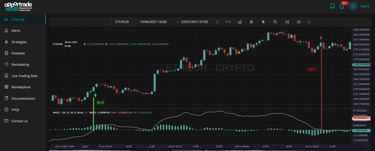Click the current price tag 1,690.00000000
Image resolution: width=375 pixels, height=151 pixels.
pos(361,64)
